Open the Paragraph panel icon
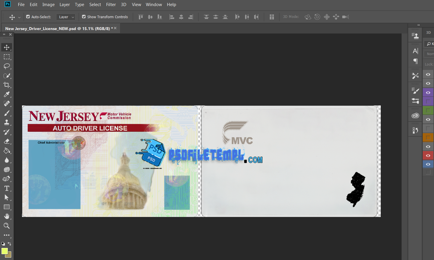Screen dimensions: 434x260 (x=415, y=61)
